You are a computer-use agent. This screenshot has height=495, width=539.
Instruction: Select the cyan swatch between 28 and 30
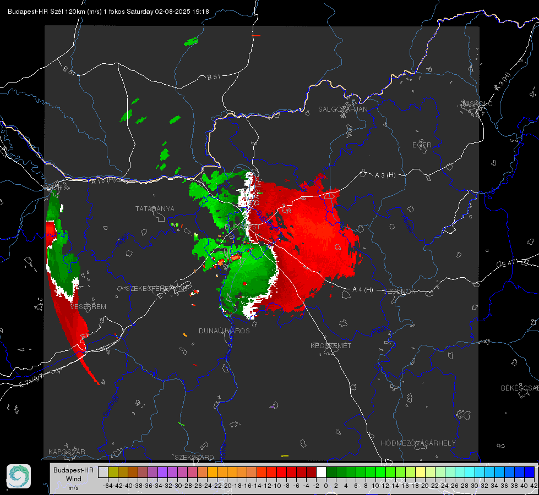(470, 472)
